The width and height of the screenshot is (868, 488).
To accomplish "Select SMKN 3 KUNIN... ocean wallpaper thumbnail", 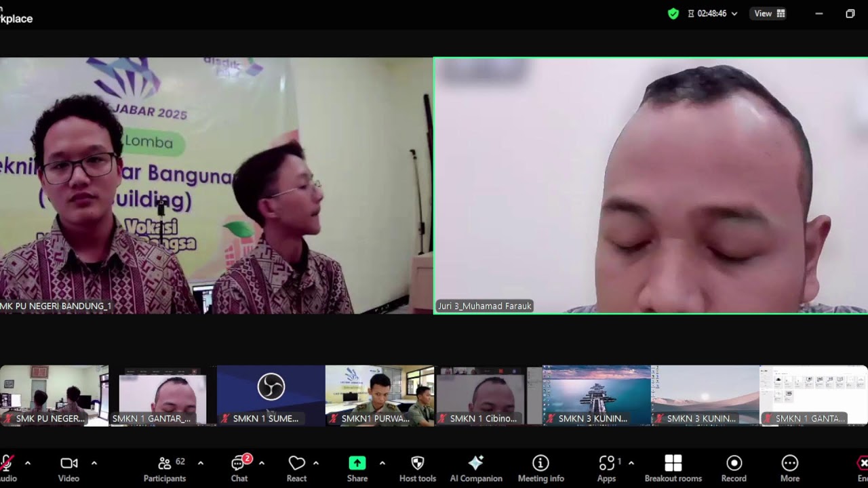I will 597,396.
